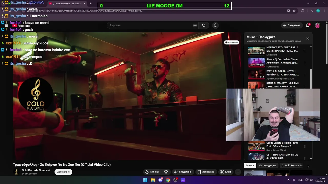Open the ENG language switcher
This screenshot has height=184, width=328.
(x=300, y=180)
